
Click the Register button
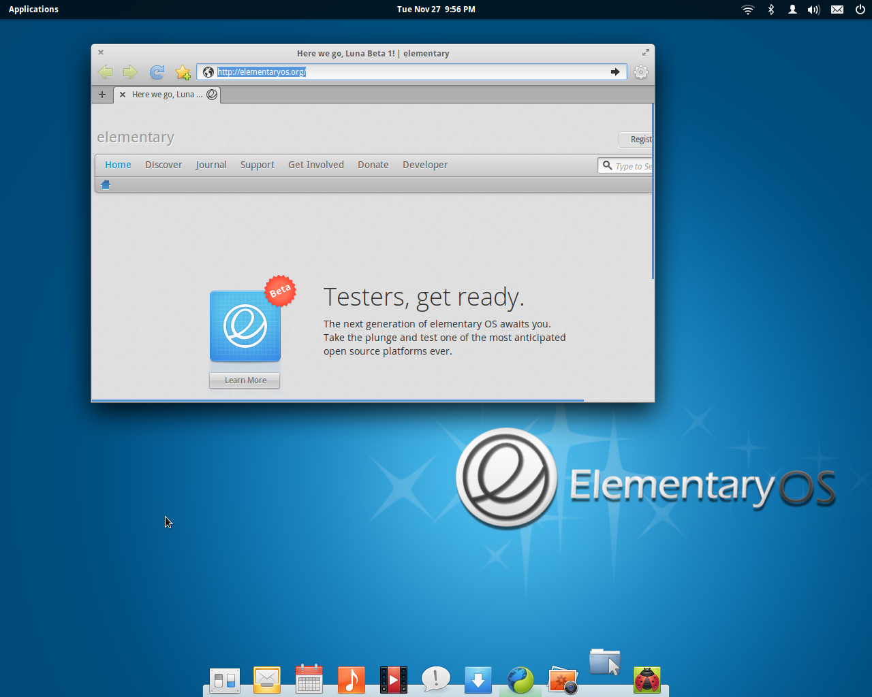(x=636, y=140)
